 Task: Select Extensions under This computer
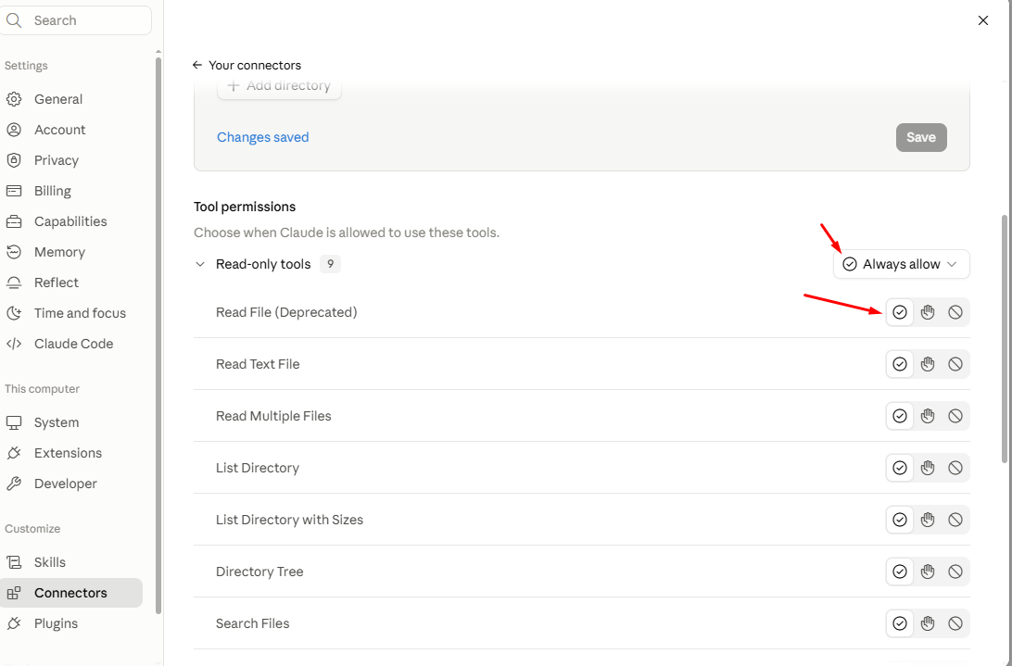click(x=71, y=453)
